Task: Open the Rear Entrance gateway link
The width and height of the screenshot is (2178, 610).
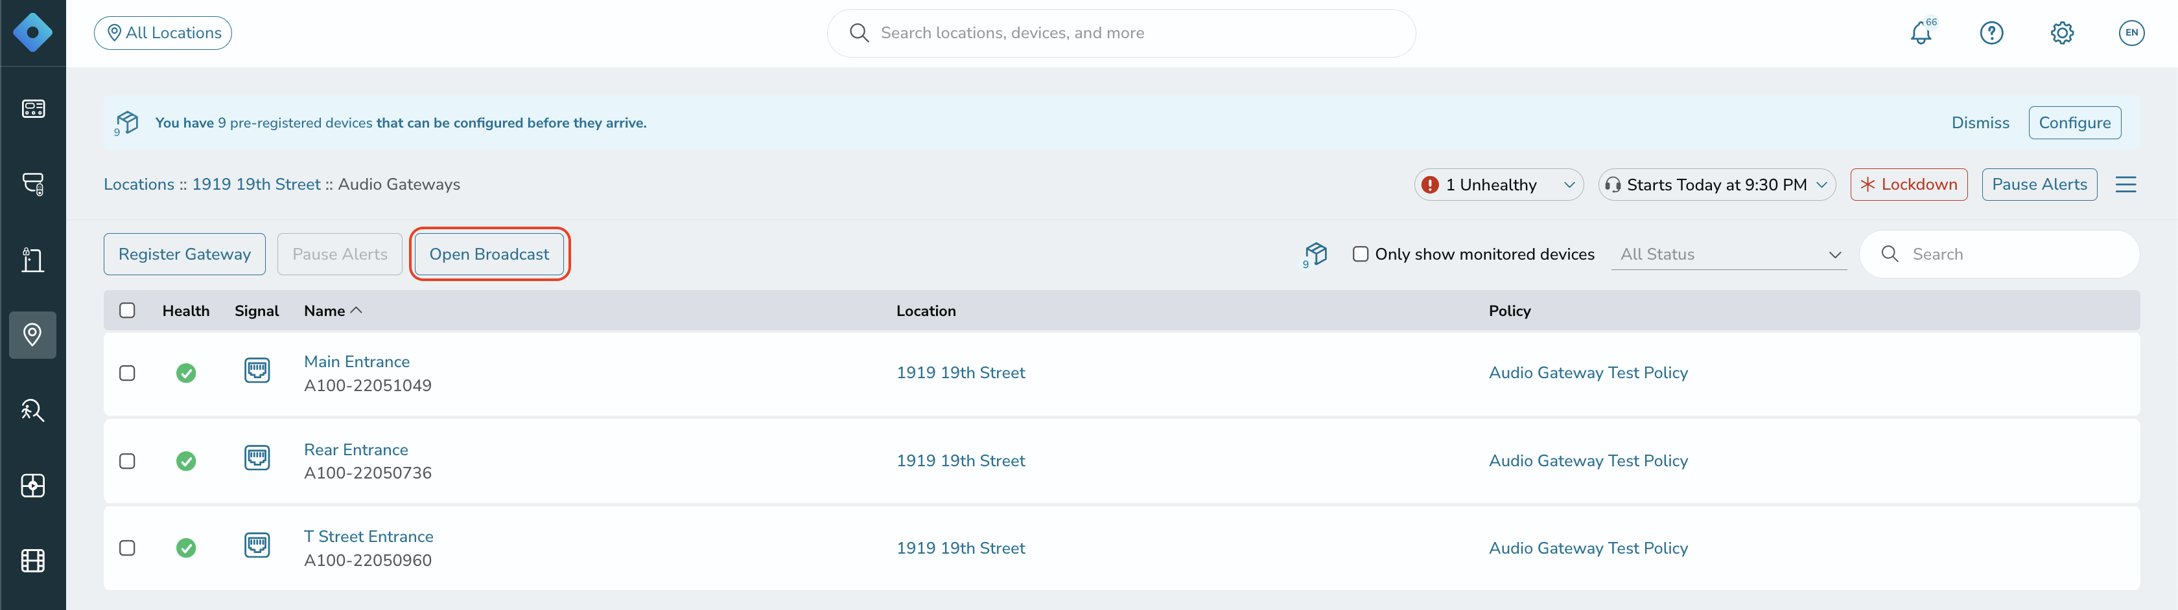Action: 356,449
